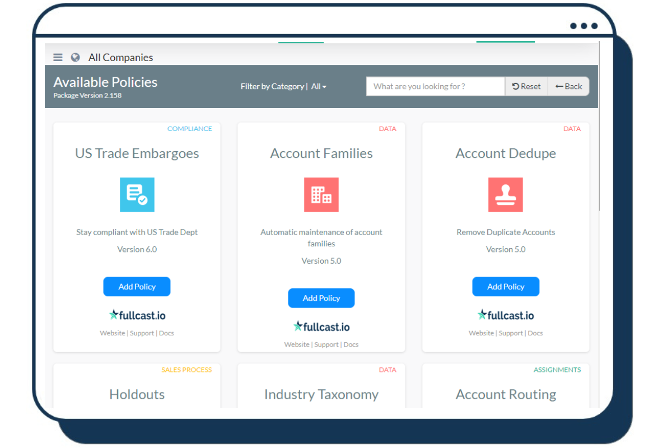Image resolution: width=672 pixels, height=448 pixels.
Task: Open the Docs link under US Trade Embargoes
Action: pos(166,333)
